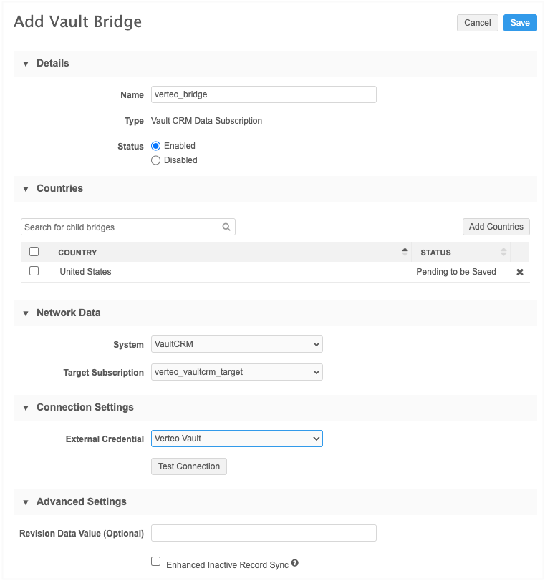Screen dimensions: 545x583
Task: Click in the Revision Data Value field
Action: (264, 533)
